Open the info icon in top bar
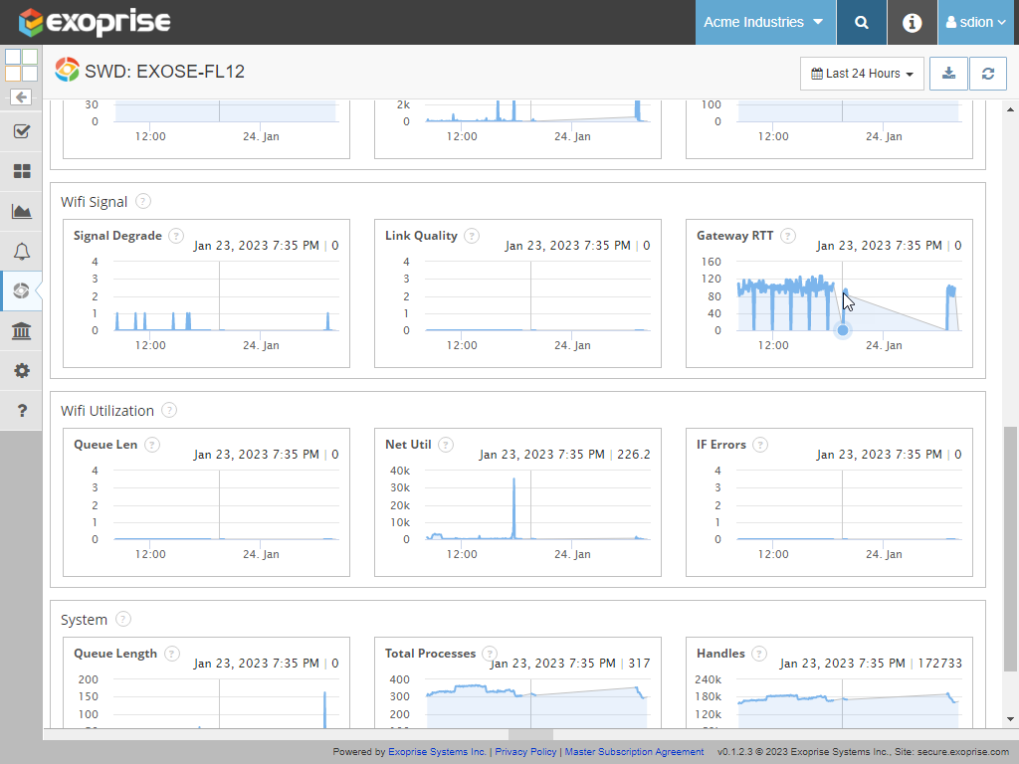 click(912, 22)
